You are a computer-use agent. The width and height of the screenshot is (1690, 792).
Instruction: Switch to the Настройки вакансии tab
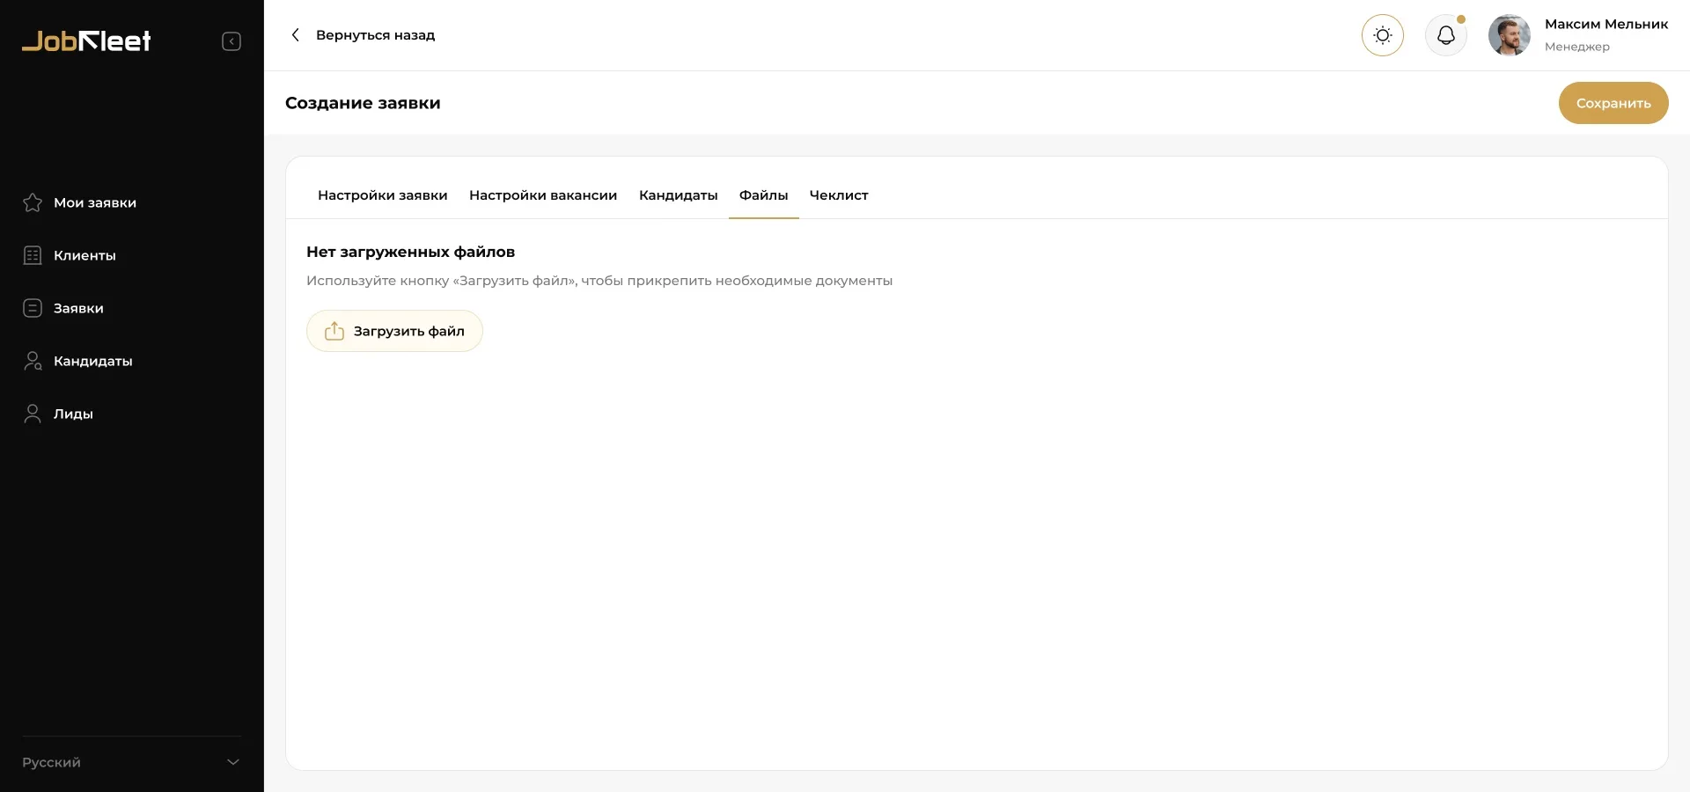pyautogui.click(x=542, y=195)
